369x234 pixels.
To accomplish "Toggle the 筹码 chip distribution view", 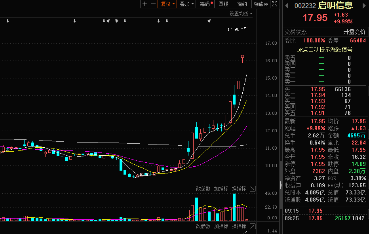I will (205, 4).
